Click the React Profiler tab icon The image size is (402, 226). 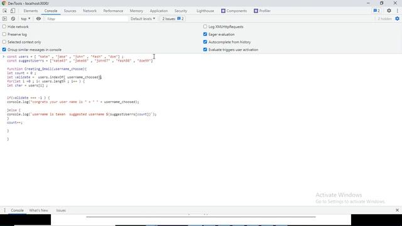coord(256,11)
